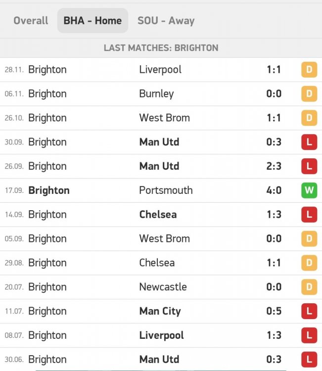This screenshot has height=371, width=322.
Task: Select the BHA - Home tab
Action: click(x=92, y=21)
